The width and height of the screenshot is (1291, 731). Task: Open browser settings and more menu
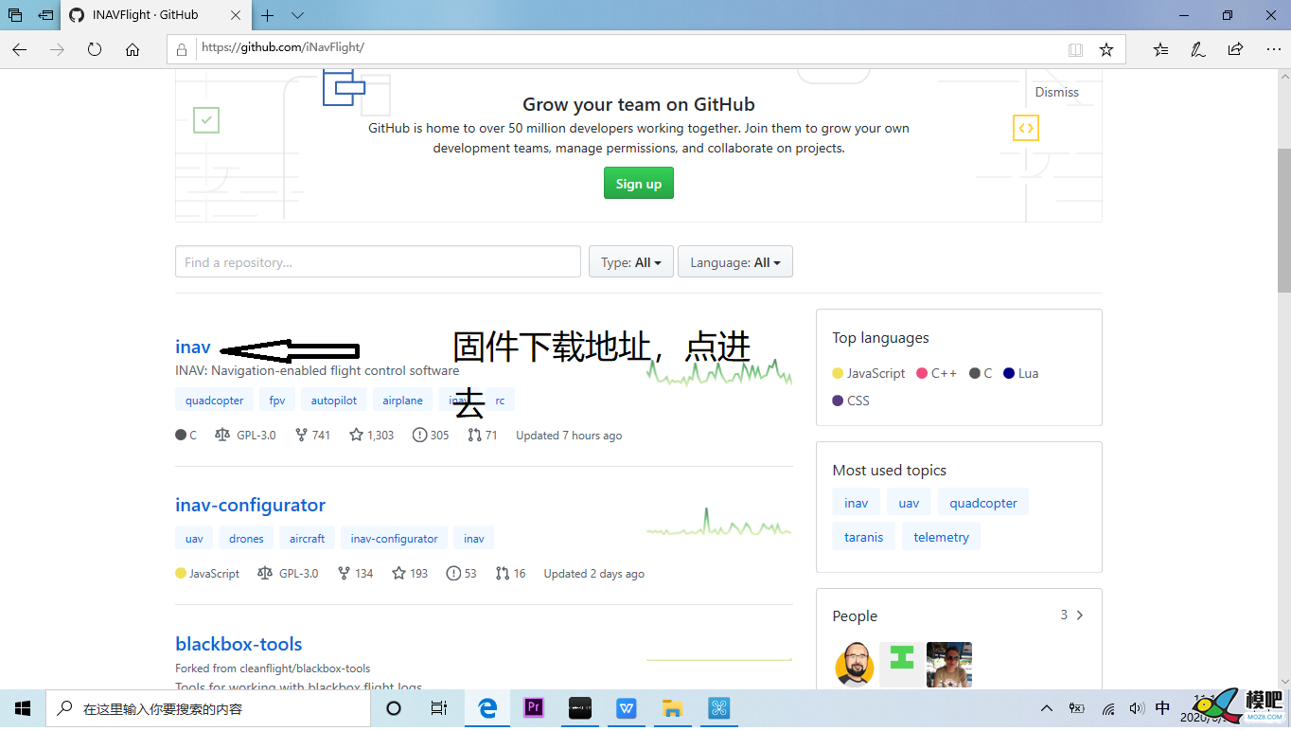click(1272, 49)
